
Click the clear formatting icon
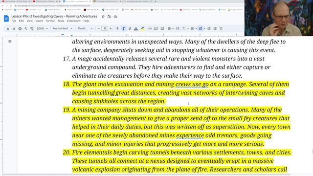tap(221, 29)
